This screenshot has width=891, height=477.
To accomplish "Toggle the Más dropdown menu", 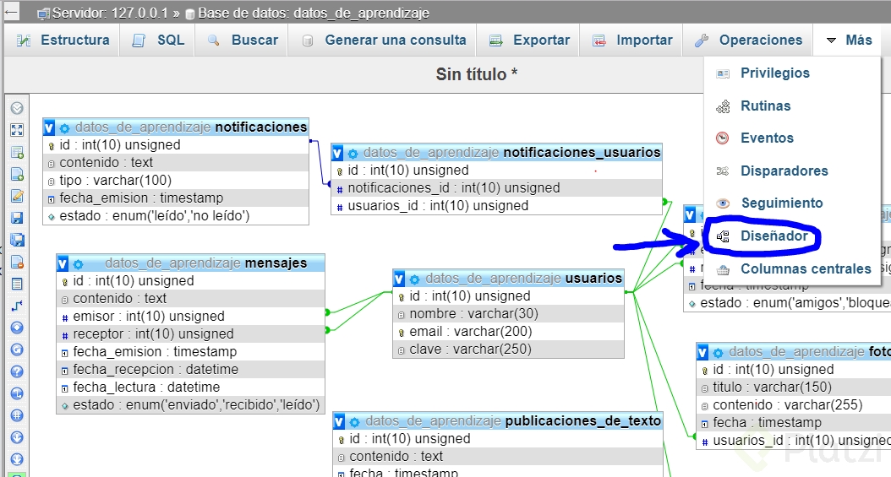I will [849, 41].
